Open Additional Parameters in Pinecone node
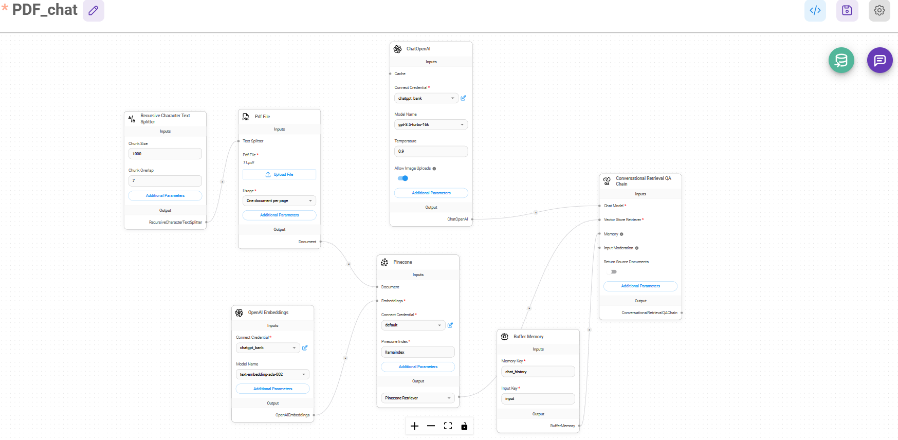Image resolution: width=898 pixels, height=440 pixels. point(418,366)
